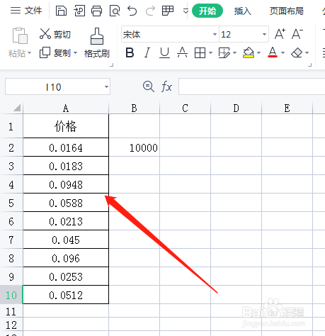Image resolution: width=325 pixels, height=336 pixels.
Task: Click cell with 0.0253
Action: point(66,276)
